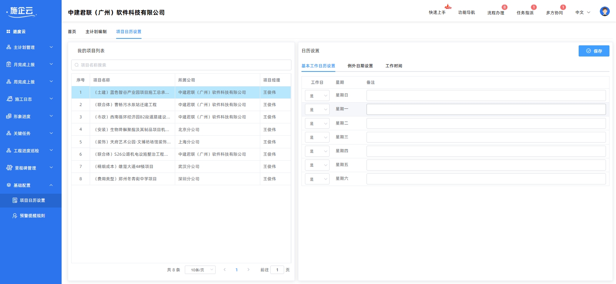Click the 项目日历设置 calendar icon
This screenshot has width=616, height=284.
pos(15,200)
